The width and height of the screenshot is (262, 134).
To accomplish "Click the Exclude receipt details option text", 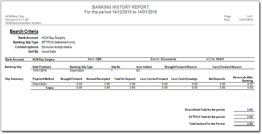I will pyautogui.click(x=57, y=47).
